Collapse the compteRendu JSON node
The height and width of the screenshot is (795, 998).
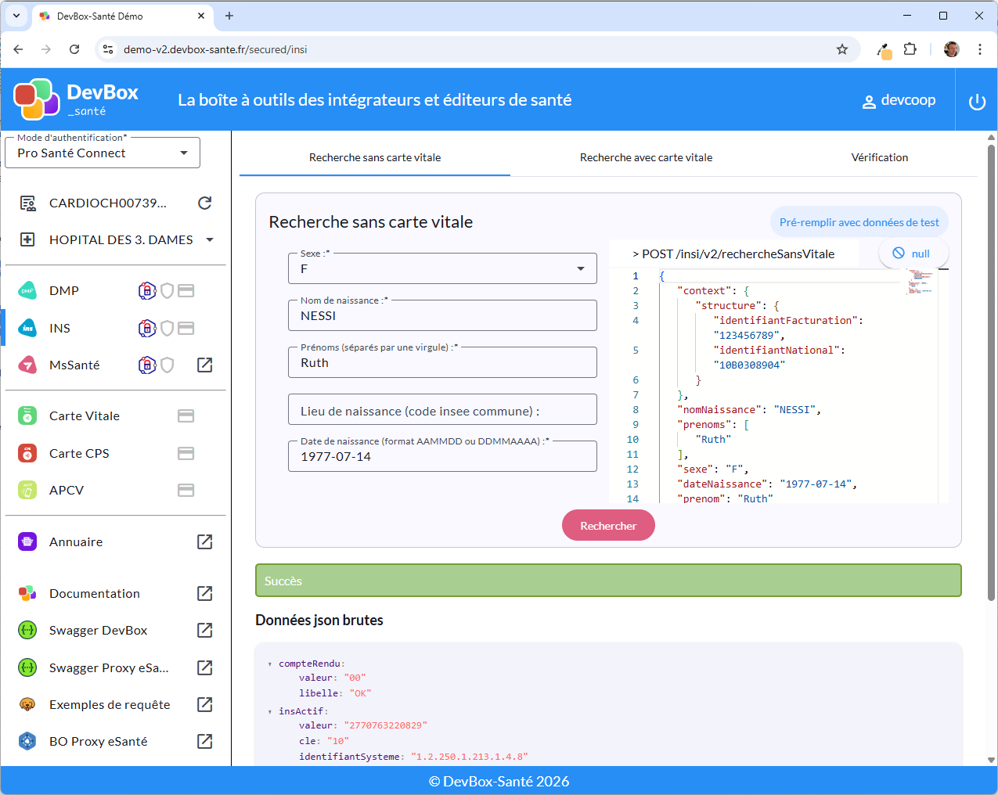click(270, 664)
